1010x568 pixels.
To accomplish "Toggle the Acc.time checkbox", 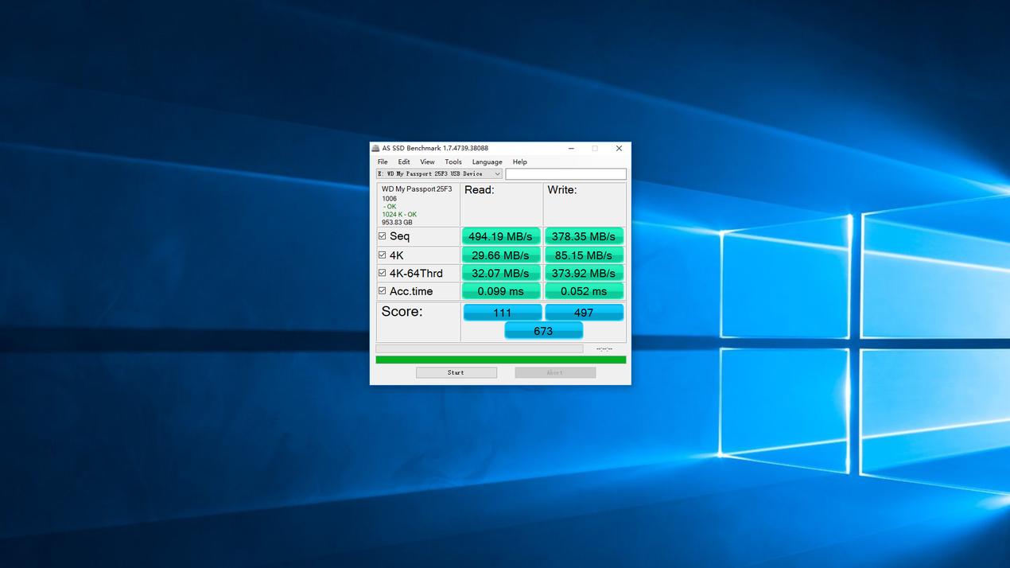I will tap(383, 291).
